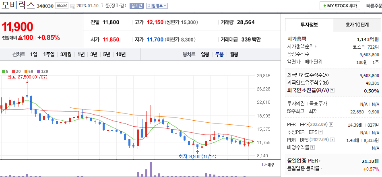
Task: Switch to the 투자정보 tab
Action: click(x=309, y=25)
